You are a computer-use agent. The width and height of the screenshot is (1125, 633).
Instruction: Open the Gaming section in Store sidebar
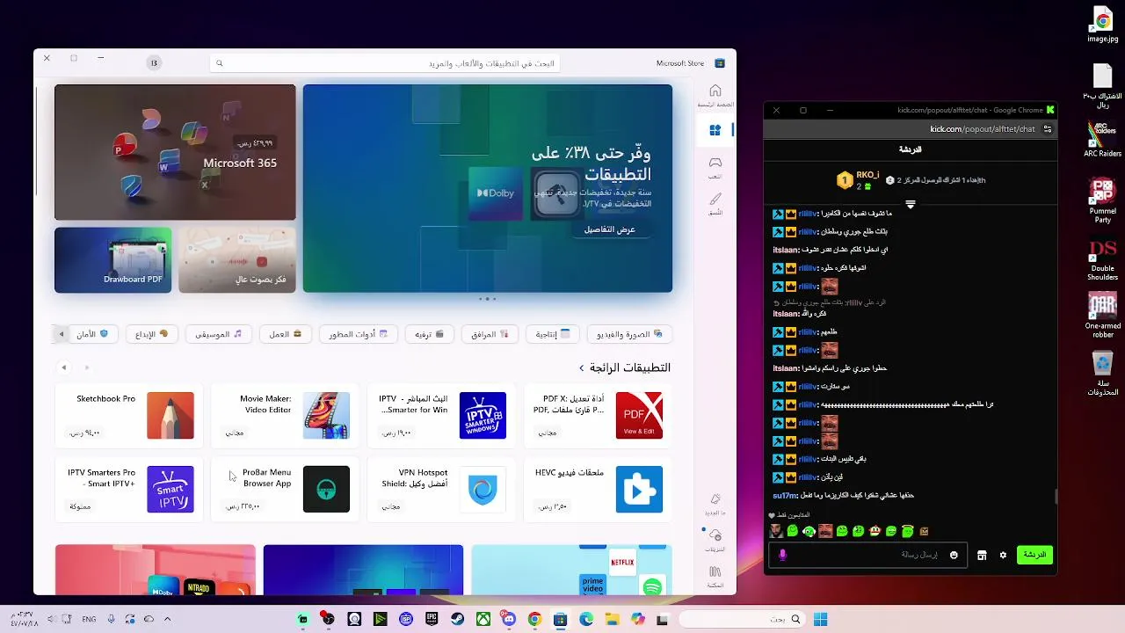click(x=715, y=167)
